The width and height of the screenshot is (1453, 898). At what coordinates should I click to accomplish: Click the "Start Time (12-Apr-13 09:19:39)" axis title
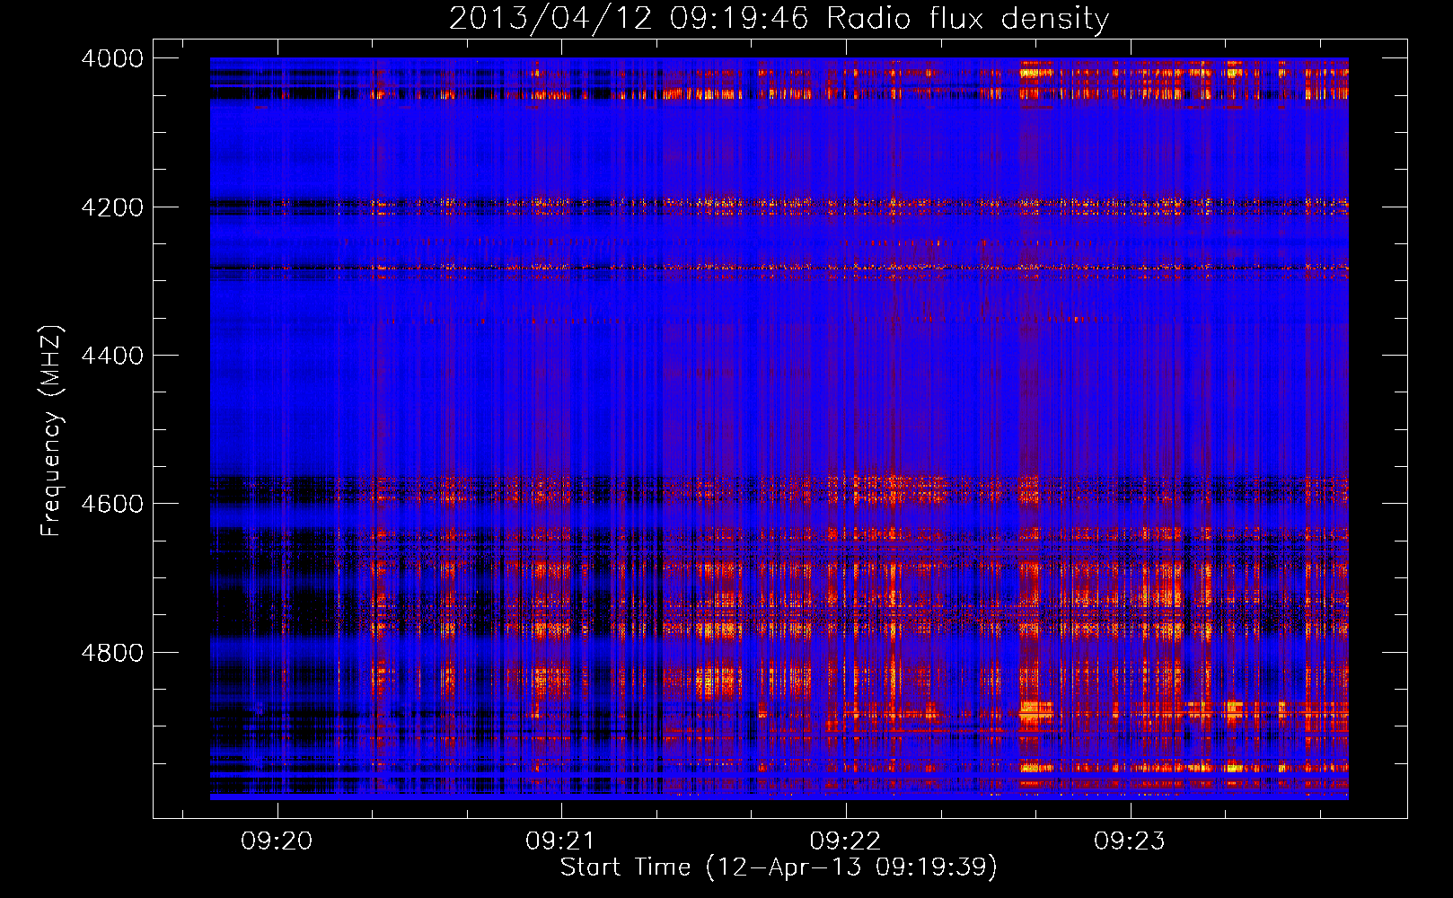pos(779,867)
